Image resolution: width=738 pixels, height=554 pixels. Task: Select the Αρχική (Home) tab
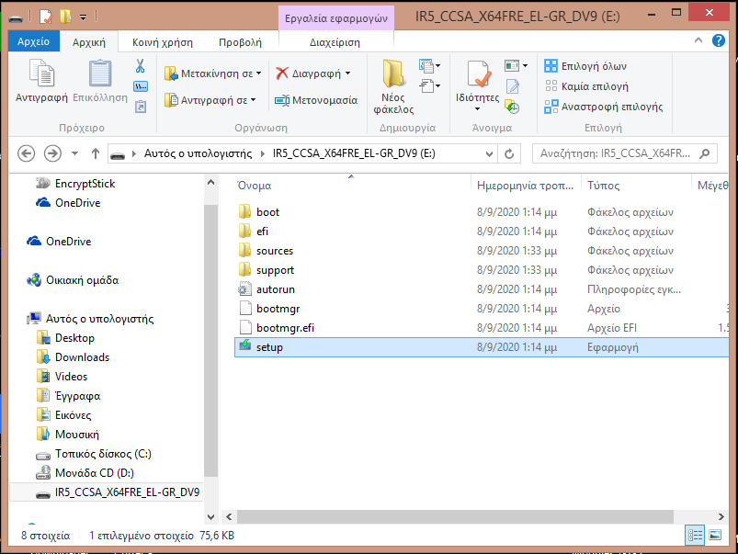tap(89, 42)
